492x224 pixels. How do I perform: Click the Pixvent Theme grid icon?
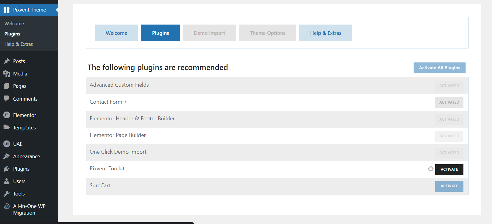pos(7,10)
